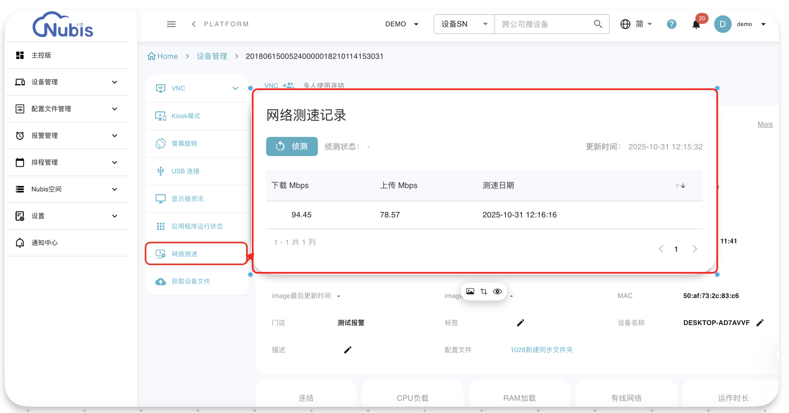The image size is (789, 413).
Task: Click the crop icon in floating toolbar
Action: 484,291
